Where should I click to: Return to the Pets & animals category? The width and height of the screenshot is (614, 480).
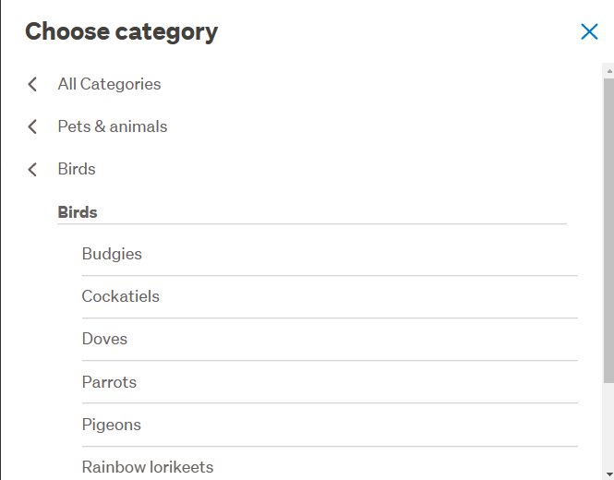pos(113,126)
